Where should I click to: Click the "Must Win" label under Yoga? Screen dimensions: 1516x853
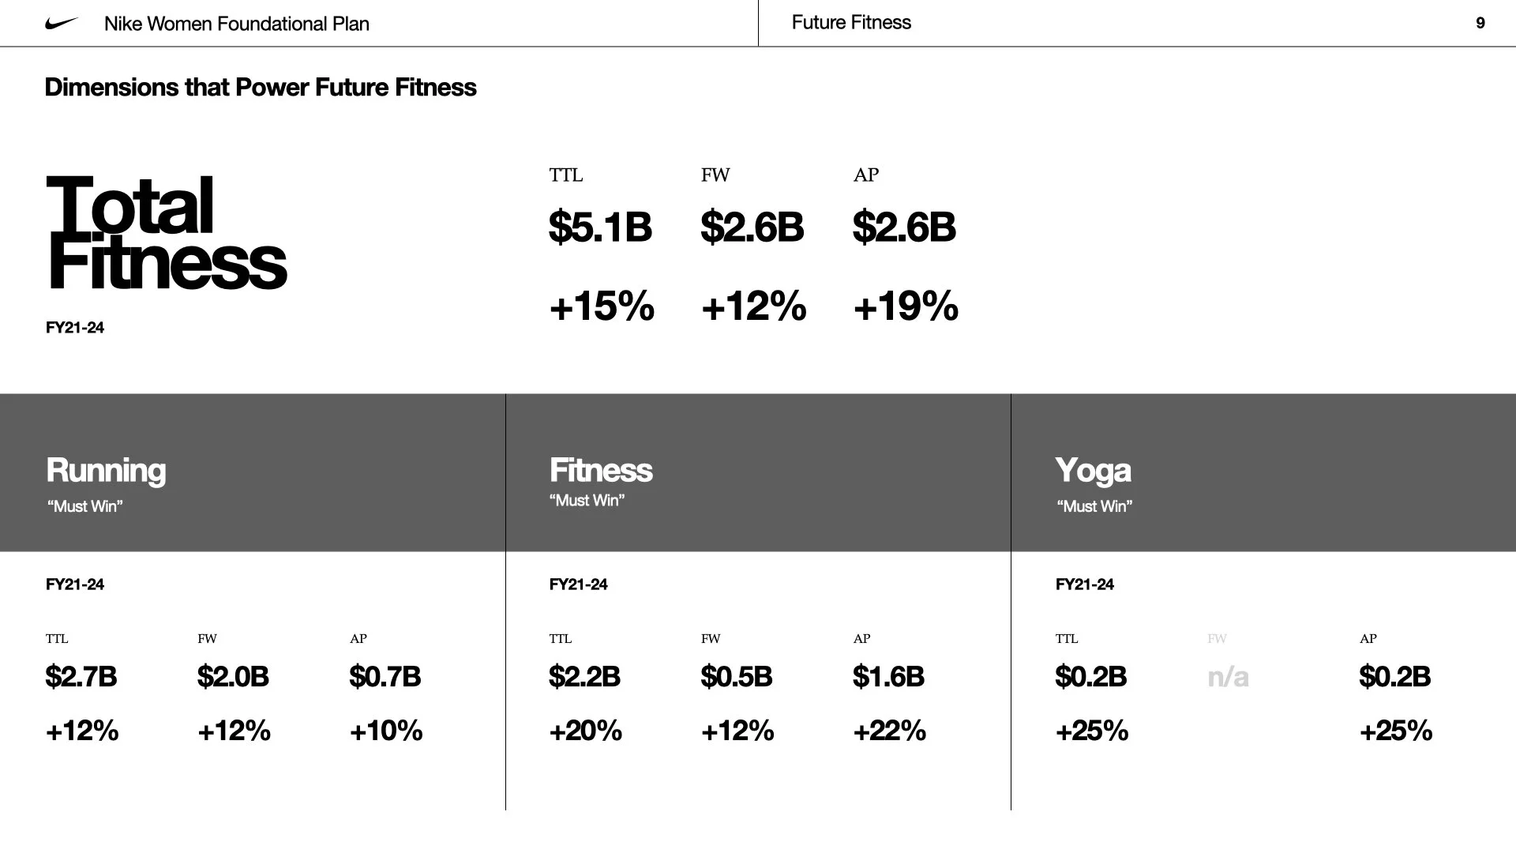pyautogui.click(x=1094, y=506)
